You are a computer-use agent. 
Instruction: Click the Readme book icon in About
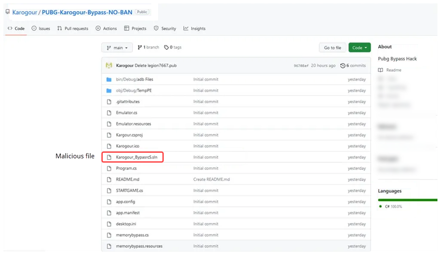click(381, 70)
